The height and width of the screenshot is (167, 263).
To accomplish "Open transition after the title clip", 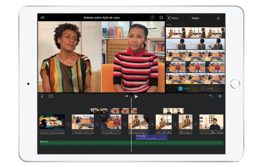I will point(68,124).
